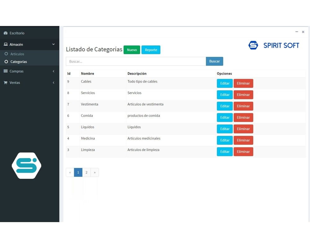Go to pagination page 2
Screen dimensions: 310x232
click(x=86, y=172)
